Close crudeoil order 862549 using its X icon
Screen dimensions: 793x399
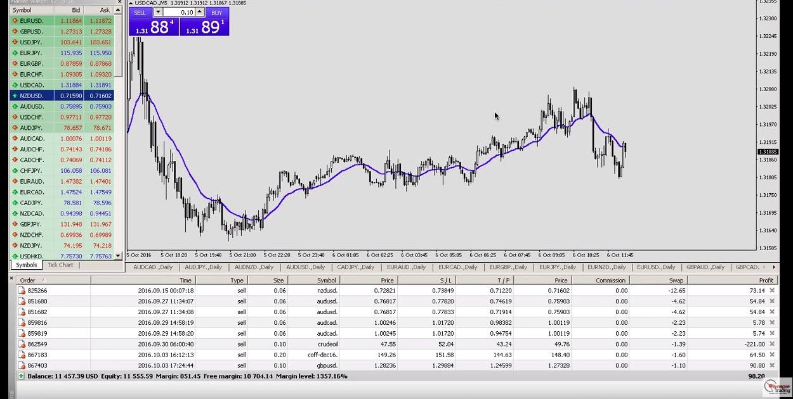pyautogui.click(x=771, y=344)
